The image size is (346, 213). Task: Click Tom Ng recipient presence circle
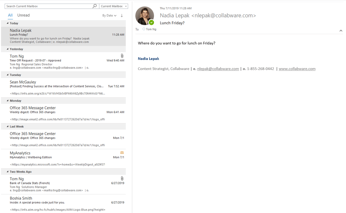(x=144, y=29)
